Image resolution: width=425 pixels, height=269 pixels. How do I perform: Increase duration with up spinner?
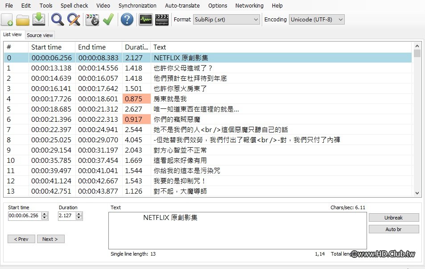79,214
